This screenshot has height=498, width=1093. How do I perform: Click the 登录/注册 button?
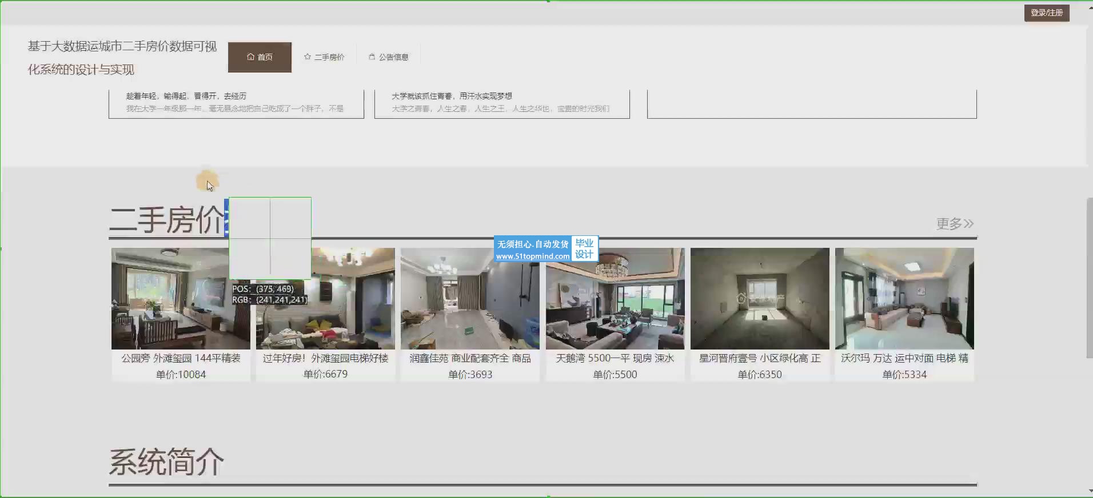pos(1047,13)
